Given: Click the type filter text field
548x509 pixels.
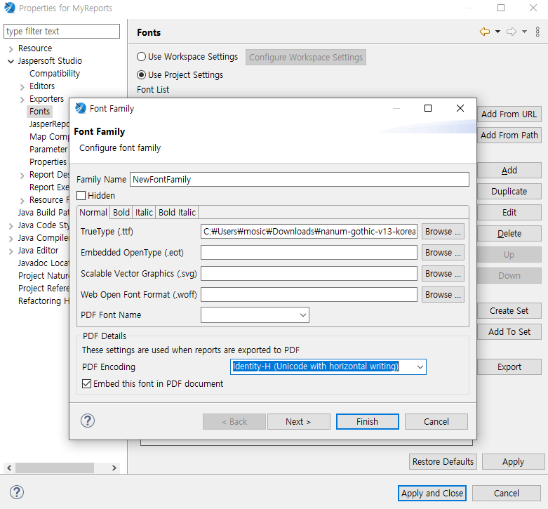Looking at the screenshot, I should 62,31.
